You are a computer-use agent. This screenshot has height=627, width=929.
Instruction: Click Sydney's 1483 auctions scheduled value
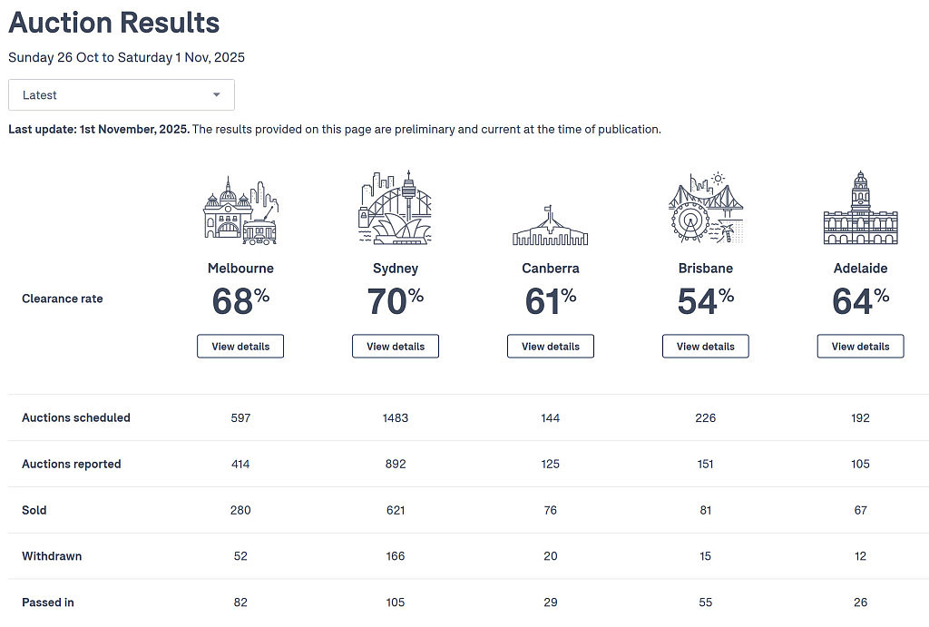pyautogui.click(x=396, y=417)
